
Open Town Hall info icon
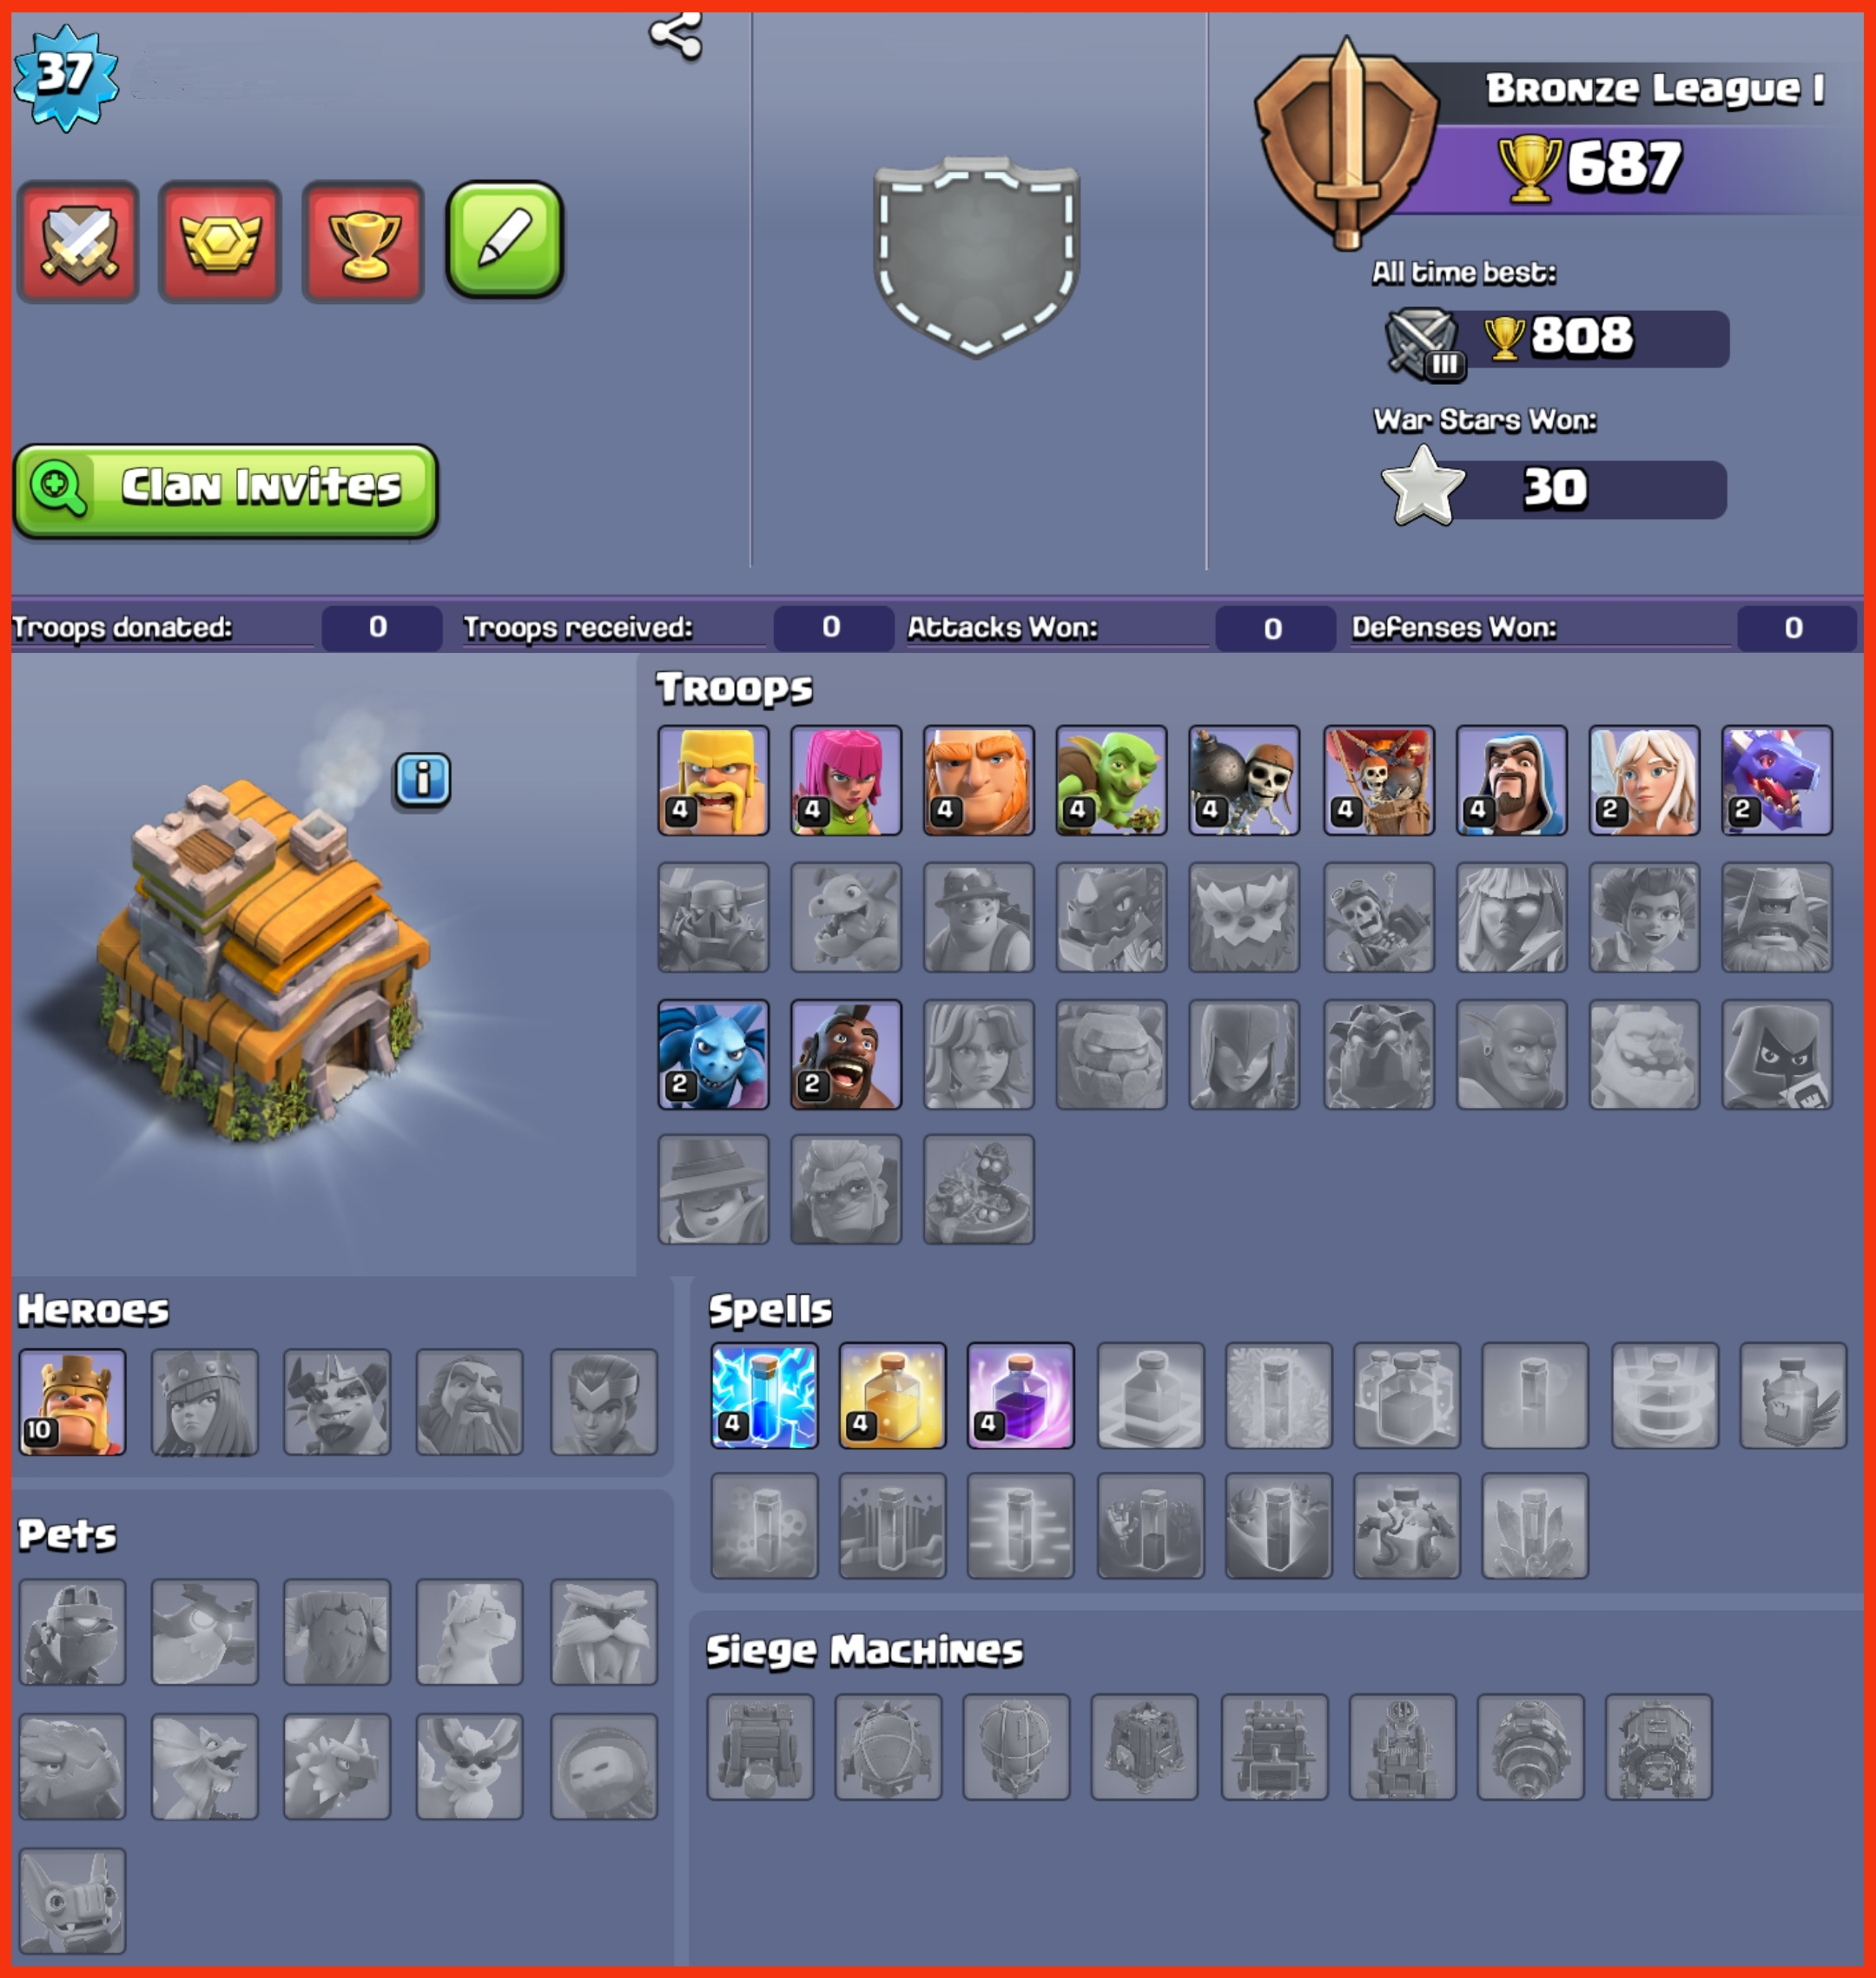[x=423, y=780]
